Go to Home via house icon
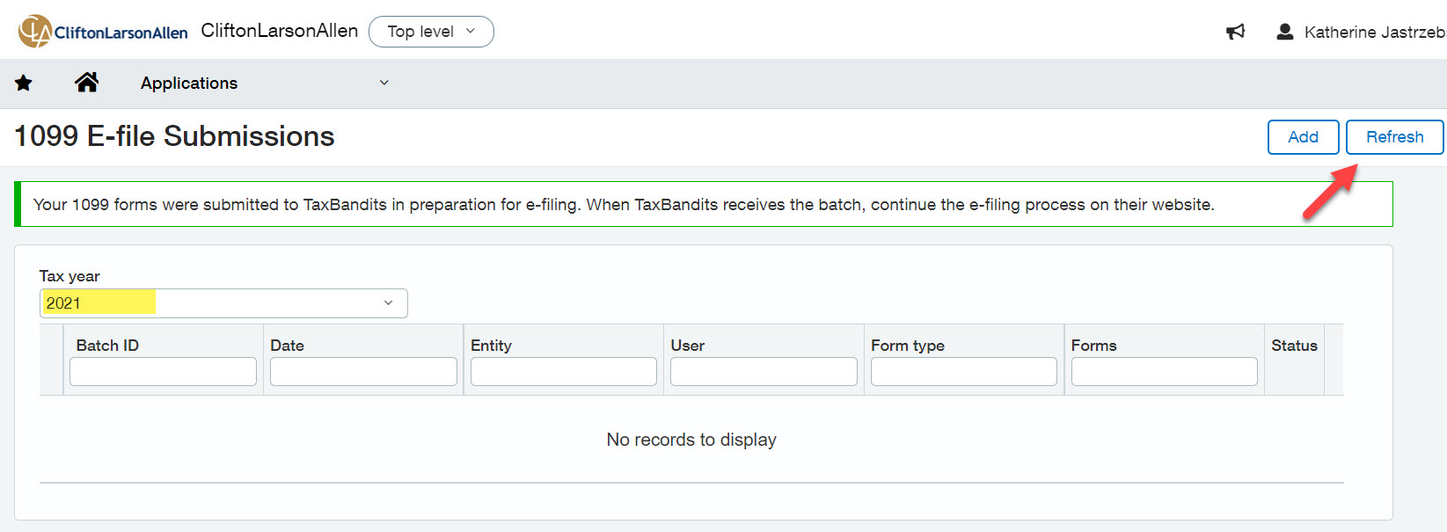The width and height of the screenshot is (1447, 532). [86, 83]
